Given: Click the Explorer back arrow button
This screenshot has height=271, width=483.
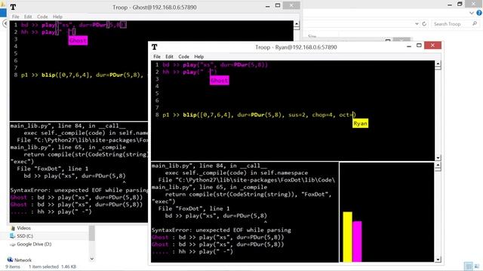Looking at the screenshot, I should 5,23.
